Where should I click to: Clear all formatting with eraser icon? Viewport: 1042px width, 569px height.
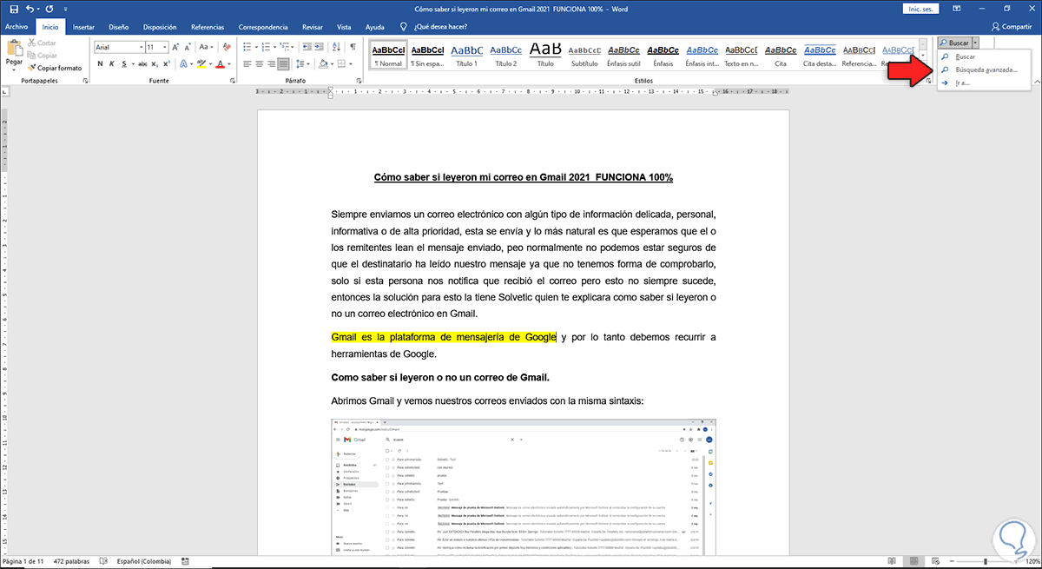tap(227, 47)
